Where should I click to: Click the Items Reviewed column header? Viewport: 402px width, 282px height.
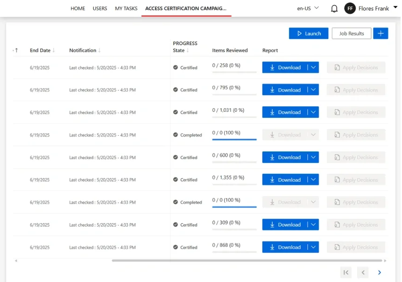point(231,50)
